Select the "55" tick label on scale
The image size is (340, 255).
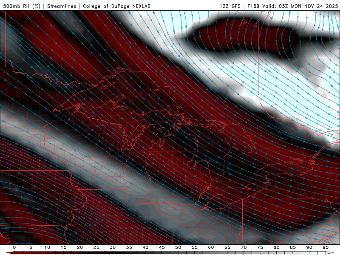pos(195,247)
